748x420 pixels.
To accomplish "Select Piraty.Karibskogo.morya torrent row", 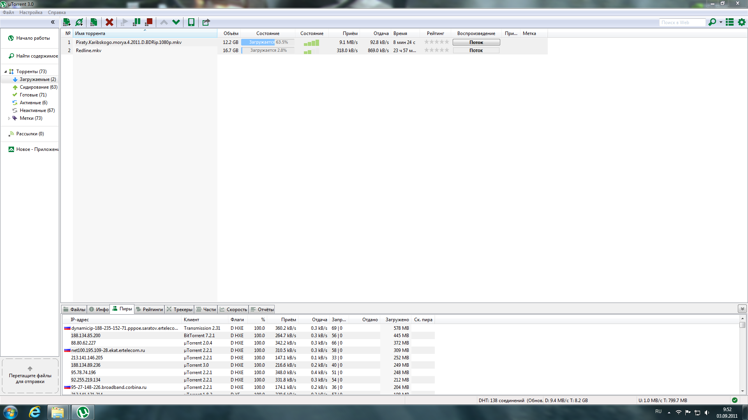I will point(304,42).
